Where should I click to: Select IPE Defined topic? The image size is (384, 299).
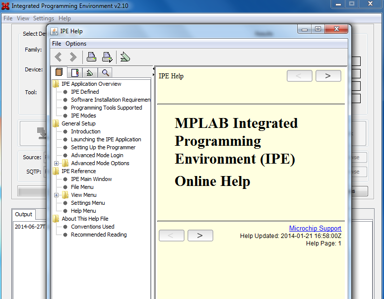(x=85, y=92)
